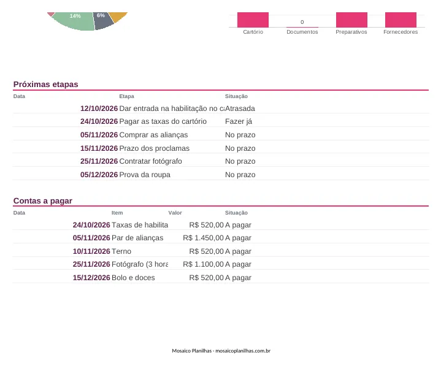Click the Valor column header
The width and height of the screenshot is (441, 366).
pyautogui.click(x=175, y=213)
